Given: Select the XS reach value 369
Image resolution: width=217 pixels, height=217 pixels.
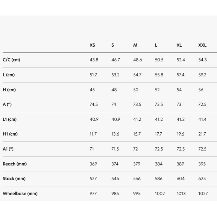Looking at the screenshot, I should pos(93,164).
